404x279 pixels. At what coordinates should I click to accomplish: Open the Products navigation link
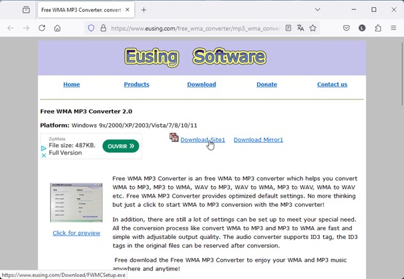click(x=136, y=84)
